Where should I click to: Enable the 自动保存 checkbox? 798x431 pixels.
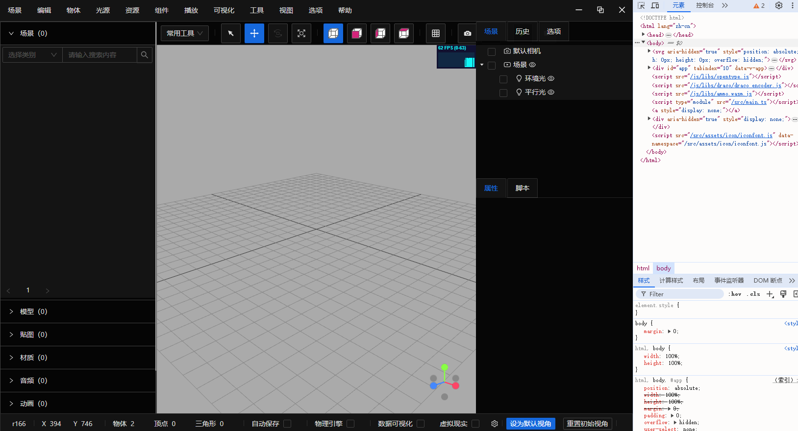click(x=288, y=424)
